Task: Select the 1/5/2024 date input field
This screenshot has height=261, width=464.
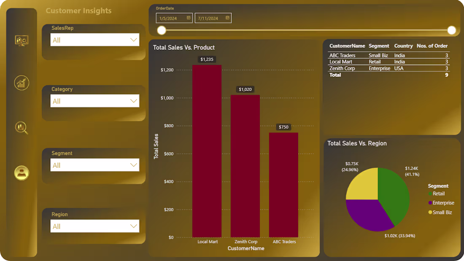Action: (169, 18)
